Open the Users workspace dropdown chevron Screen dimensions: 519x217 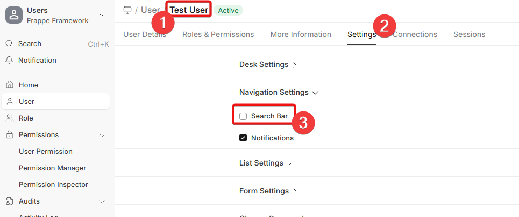pyautogui.click(x=102, y=15)
